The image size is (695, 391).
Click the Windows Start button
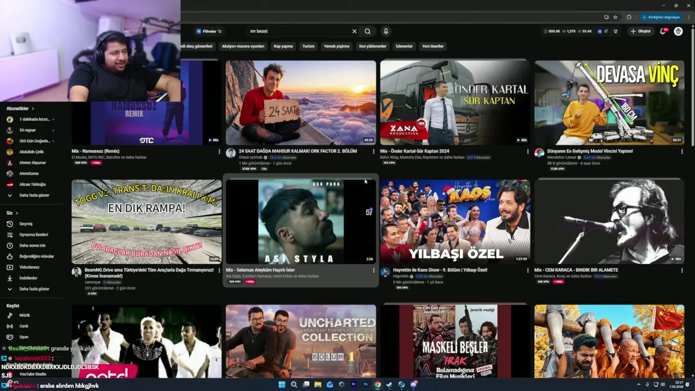pos(282,384)
